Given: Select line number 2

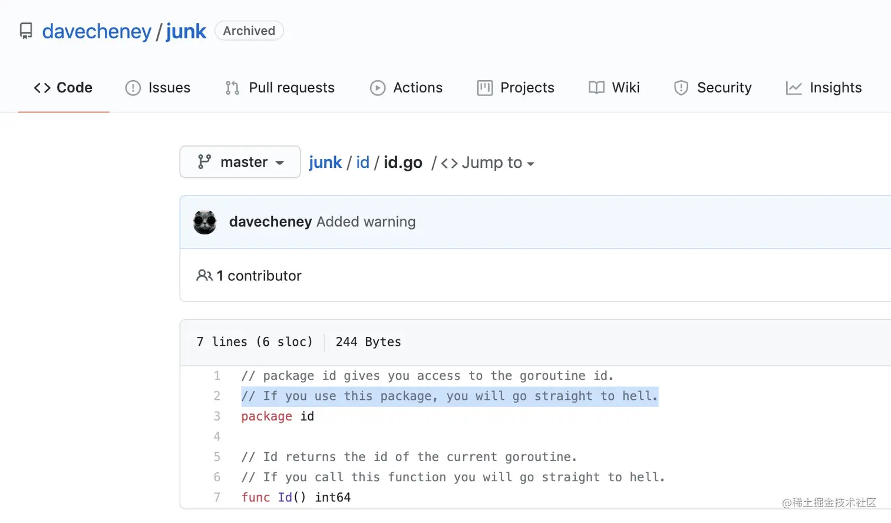Looking at the screenshot, I should tap(217, 396).
